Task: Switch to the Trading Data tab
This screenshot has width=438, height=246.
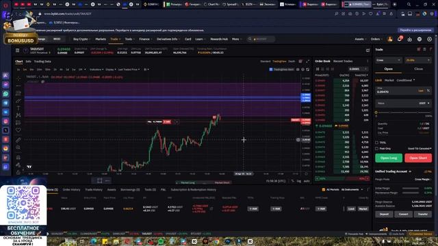Action: point(42,61)
